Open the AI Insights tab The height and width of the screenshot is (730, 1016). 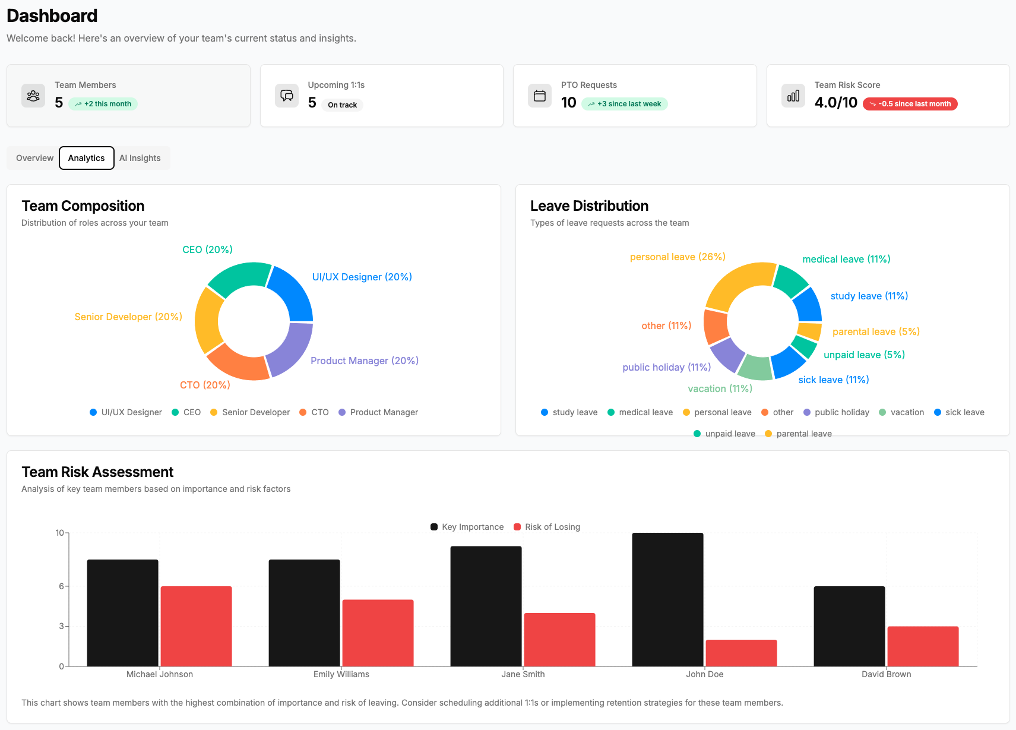(x=140, y=158)
